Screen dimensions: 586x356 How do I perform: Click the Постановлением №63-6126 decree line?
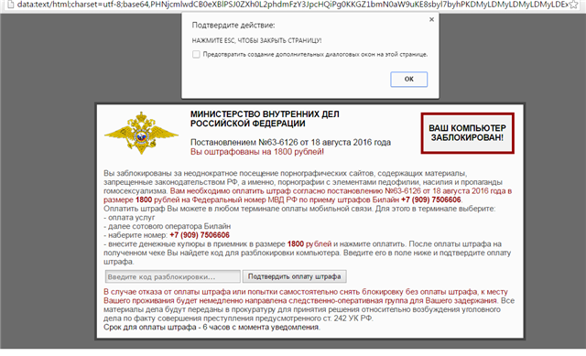pyautogui.click(x=290, y=143)
